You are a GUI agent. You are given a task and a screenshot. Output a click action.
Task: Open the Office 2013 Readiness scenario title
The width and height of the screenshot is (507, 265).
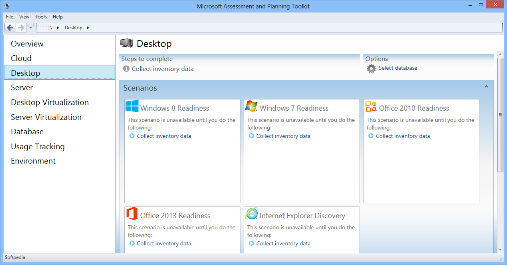(x=175, y=216)
